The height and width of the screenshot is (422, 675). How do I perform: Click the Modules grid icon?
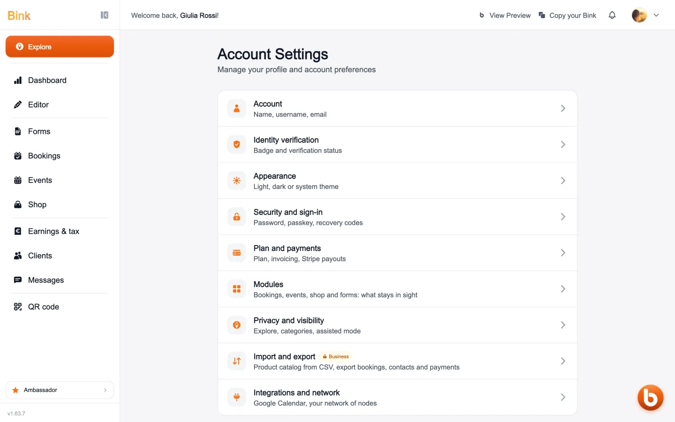point(237,289)
